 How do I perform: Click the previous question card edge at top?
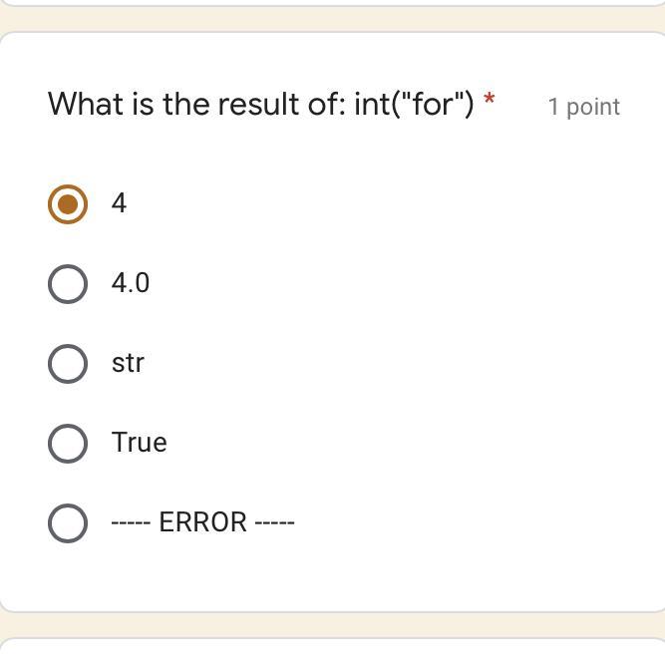332,3
